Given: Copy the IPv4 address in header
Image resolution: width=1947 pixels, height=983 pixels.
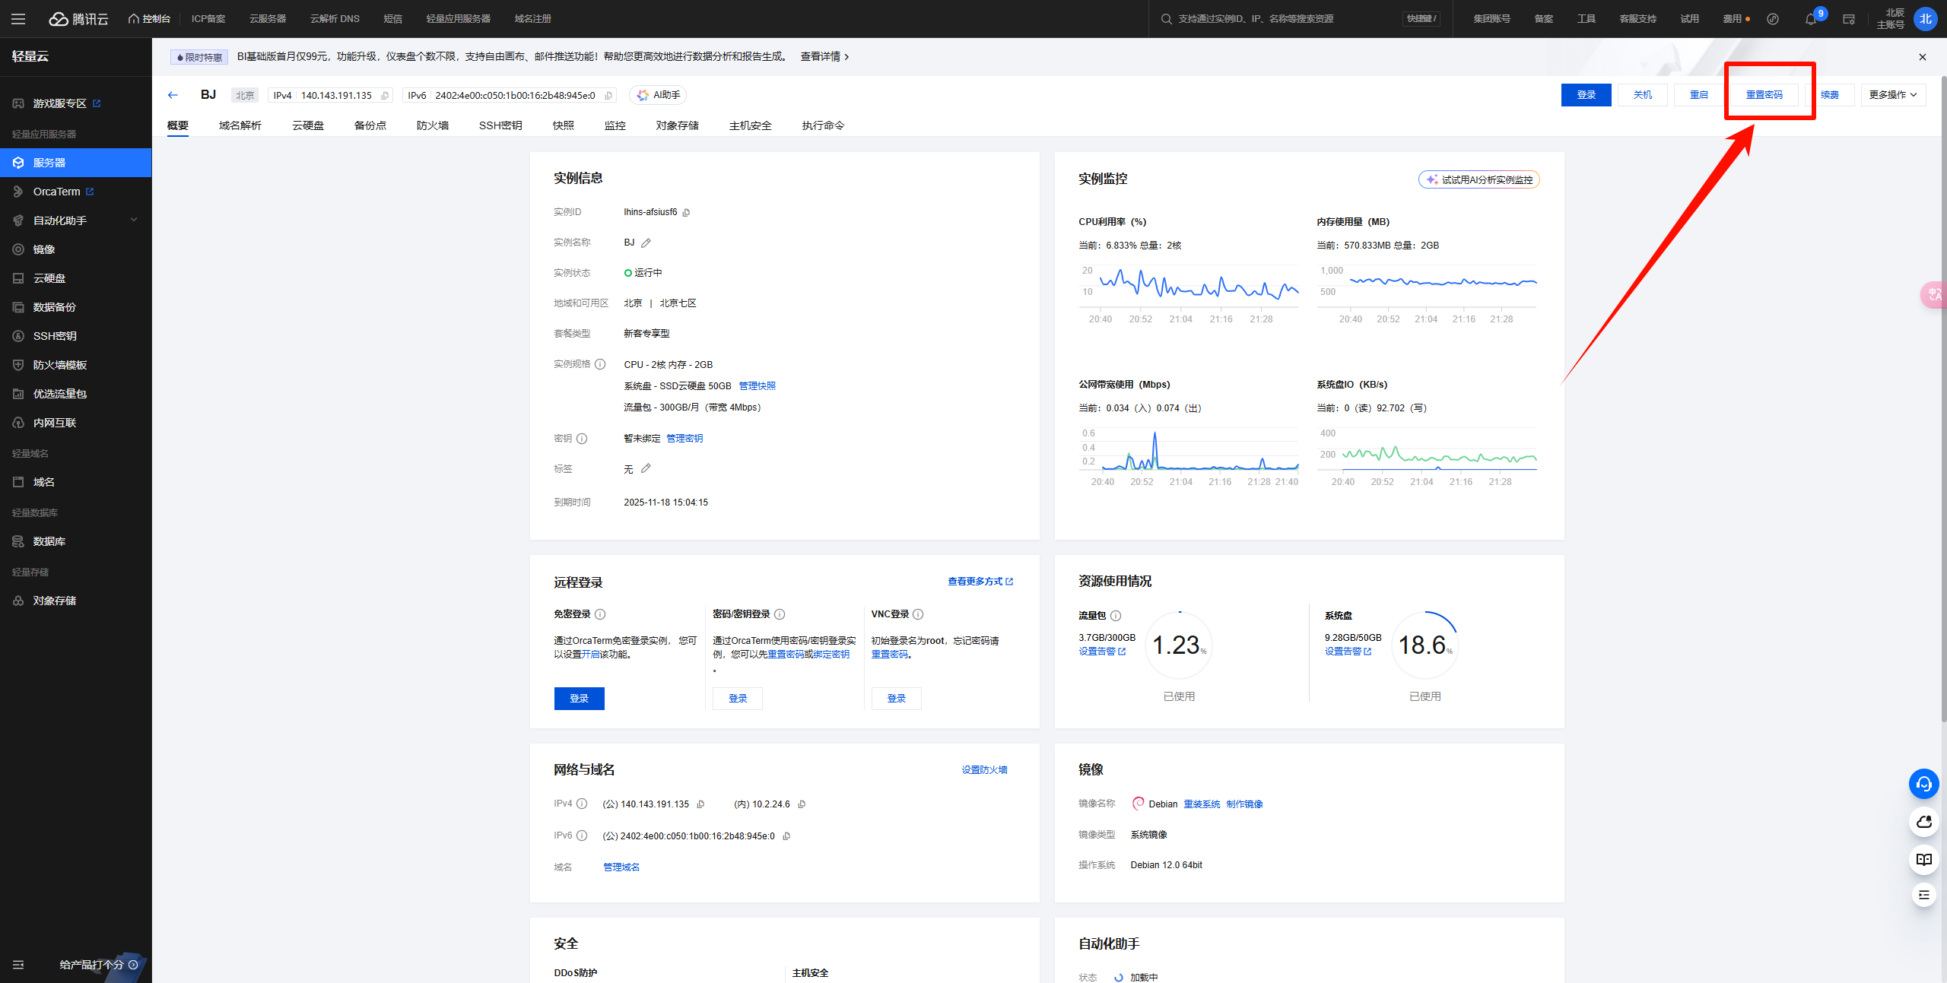Looking at the screenshot, I should click(385, 96).
